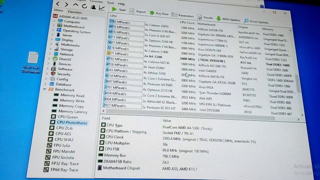Select the DirectX tree icon
Image resolution: width=320 pixels, height=180 pixels.
pos(55,58)
